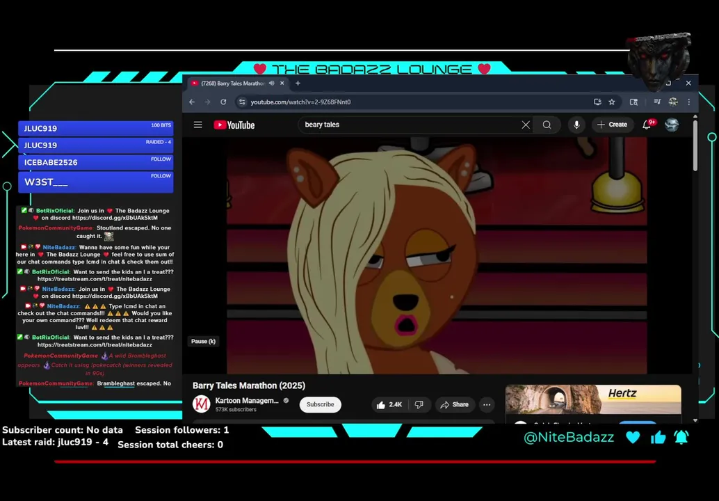Go forward in the browser
Image resolution: width=719 pixels, height=501 pixels.
tap(208, 102)
